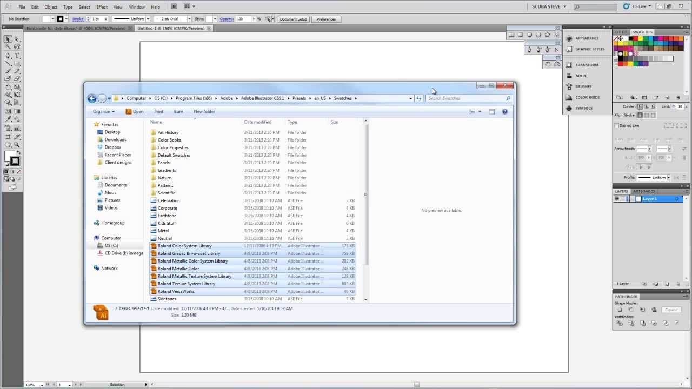Open Explorer help question mark icon
The width and height of the screenshot is (692, 389).
point(505,111)
